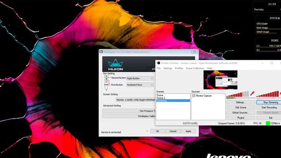Click the Device is connected status text

tap(111, 132)
